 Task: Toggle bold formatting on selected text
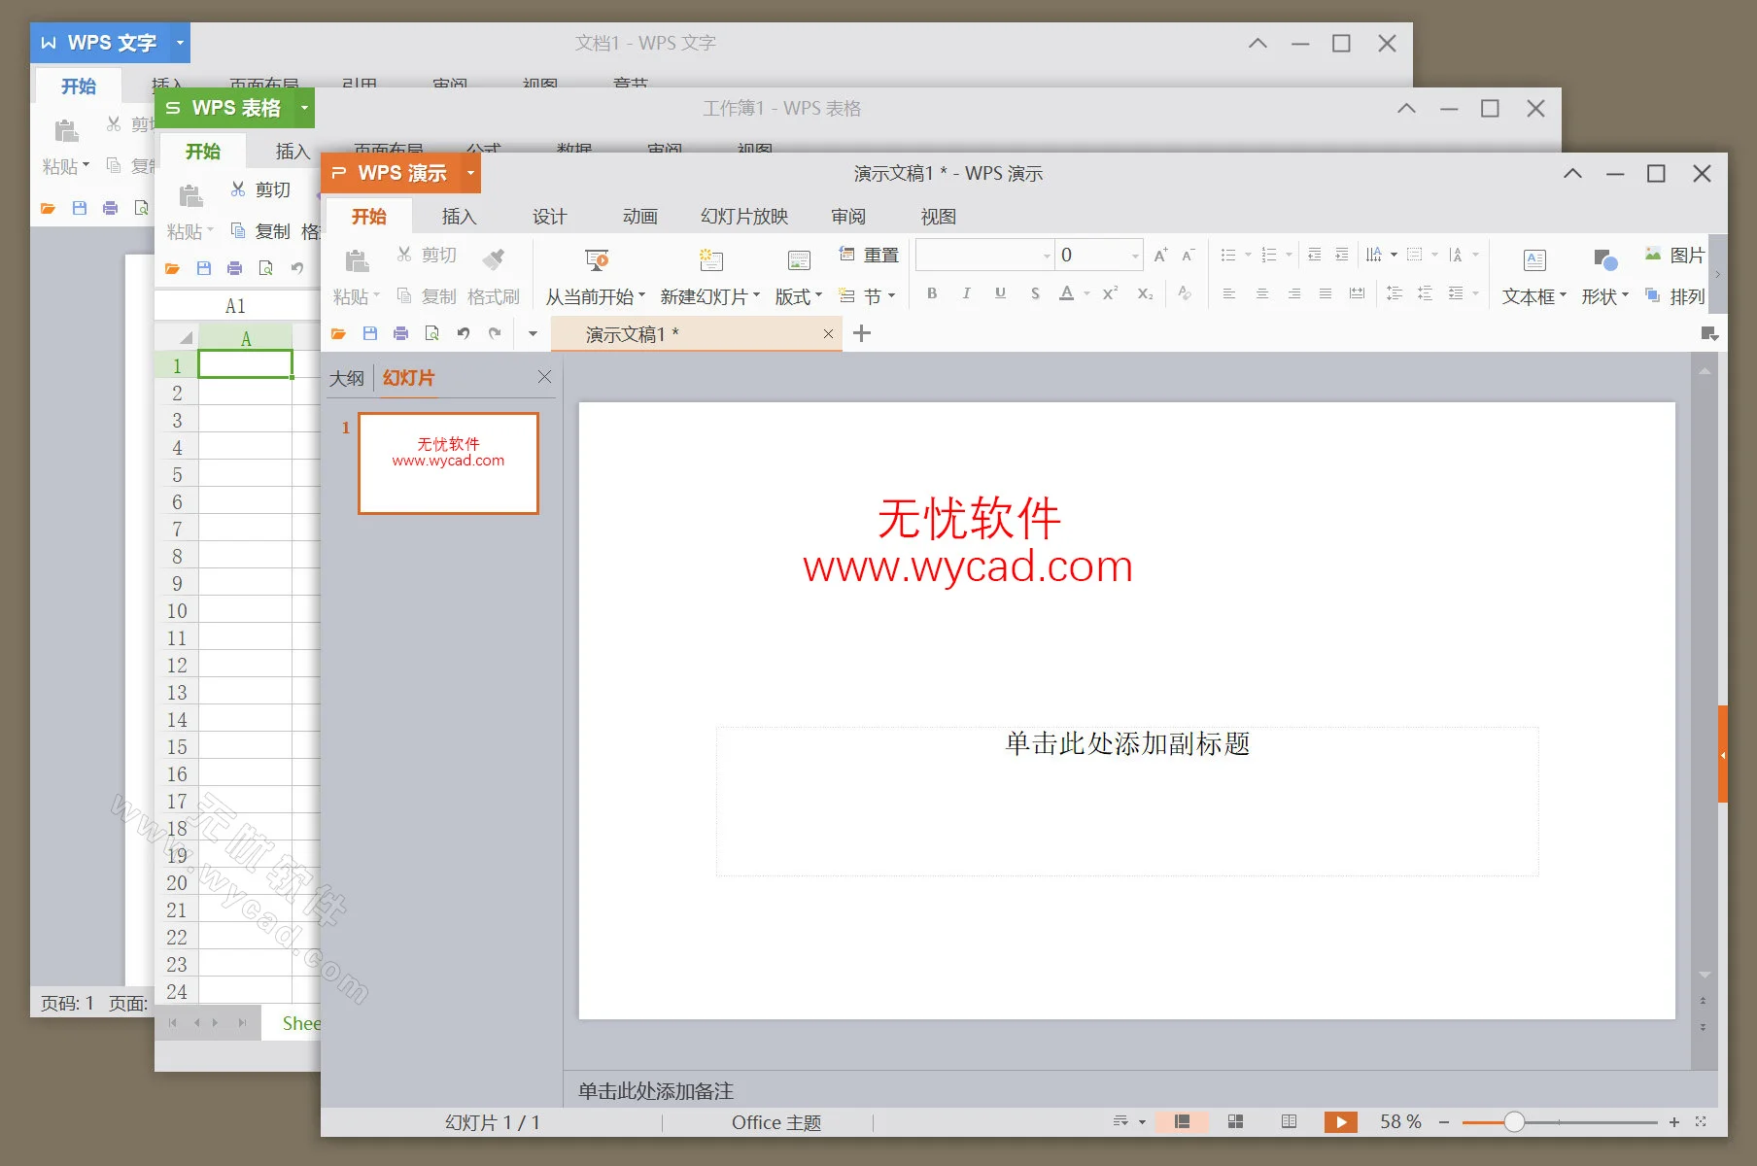(931, 292)
